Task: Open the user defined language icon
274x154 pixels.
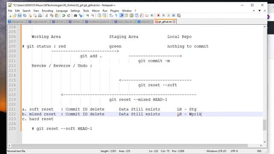Action: click(x=126, y=15)
